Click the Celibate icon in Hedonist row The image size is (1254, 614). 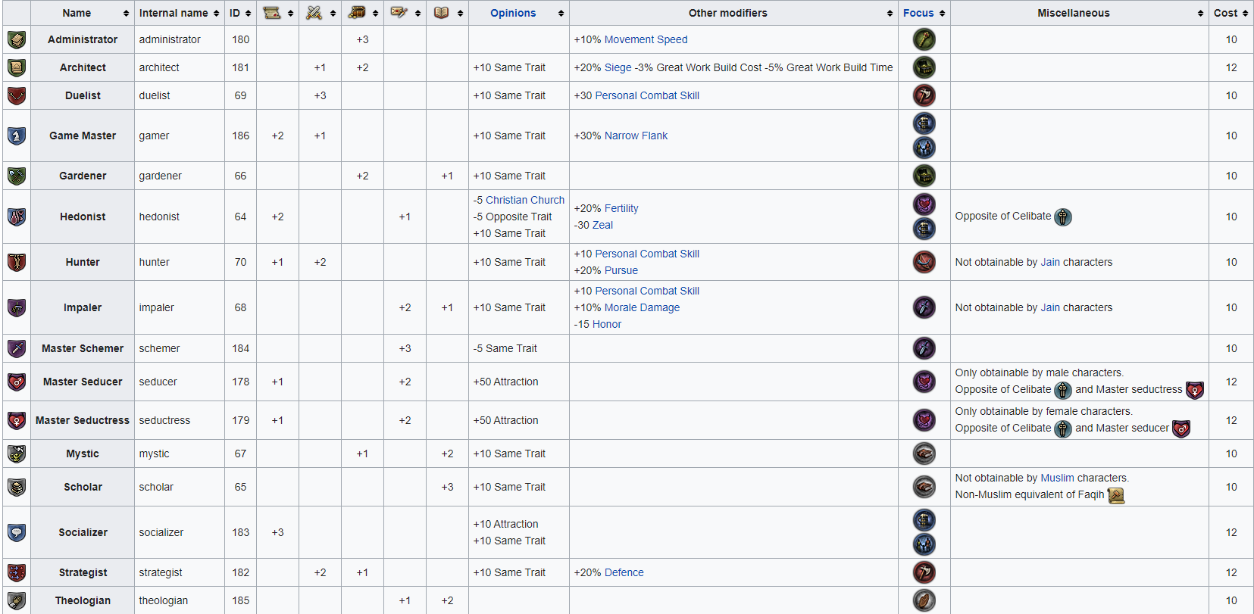[x=1063, y=217]
